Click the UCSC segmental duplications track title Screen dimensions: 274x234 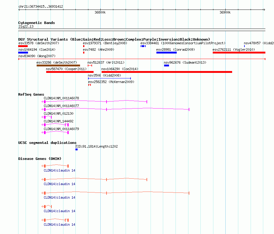tap(47, 143)
